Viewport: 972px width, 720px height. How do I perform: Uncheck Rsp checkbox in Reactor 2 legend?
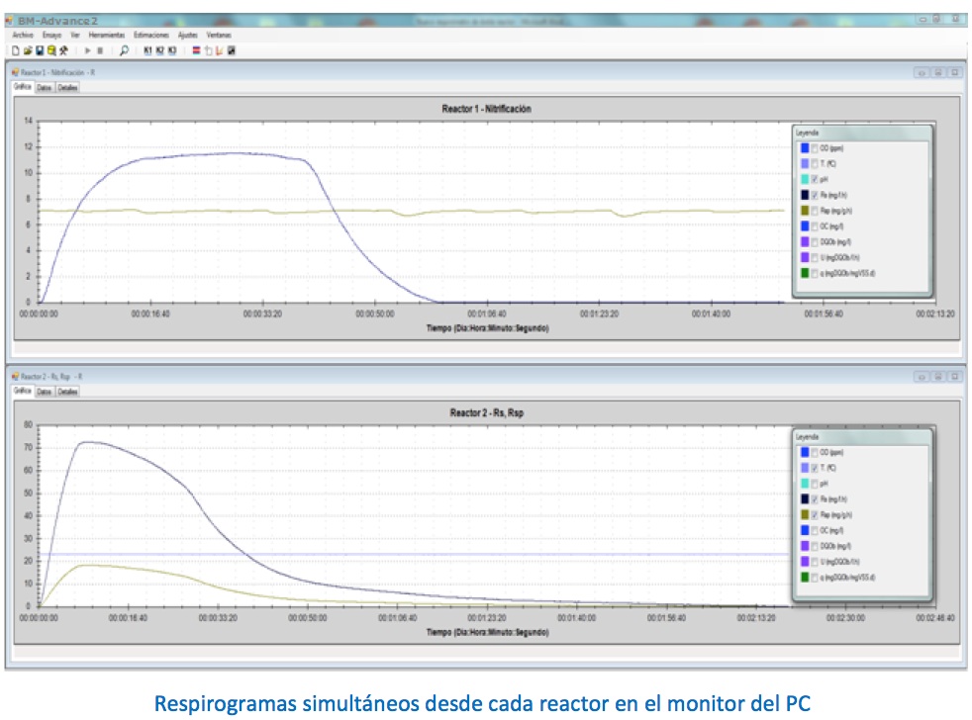tap(816, 515)
